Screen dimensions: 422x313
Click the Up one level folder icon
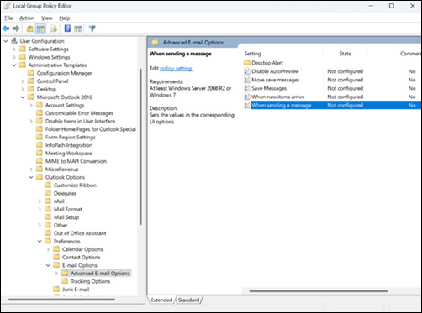[29, 29]
